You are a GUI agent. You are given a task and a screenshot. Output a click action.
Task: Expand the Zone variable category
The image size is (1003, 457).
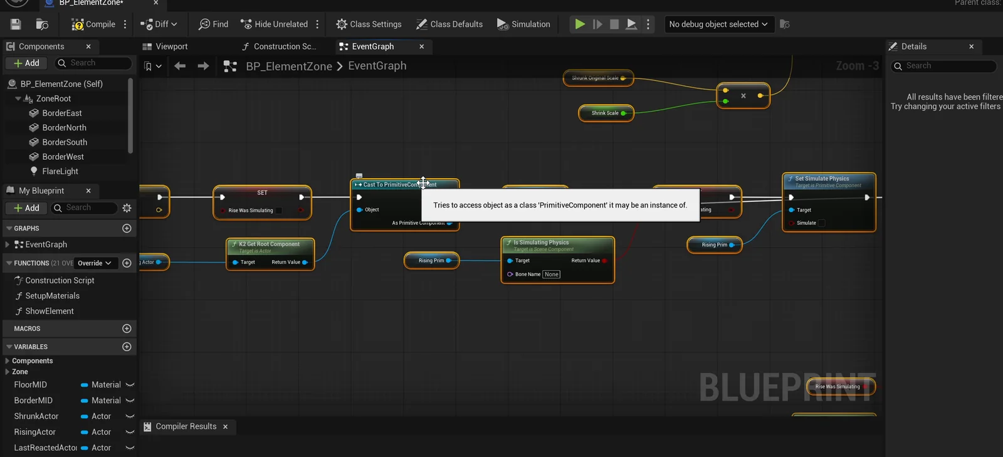click(x=7, y=372)
